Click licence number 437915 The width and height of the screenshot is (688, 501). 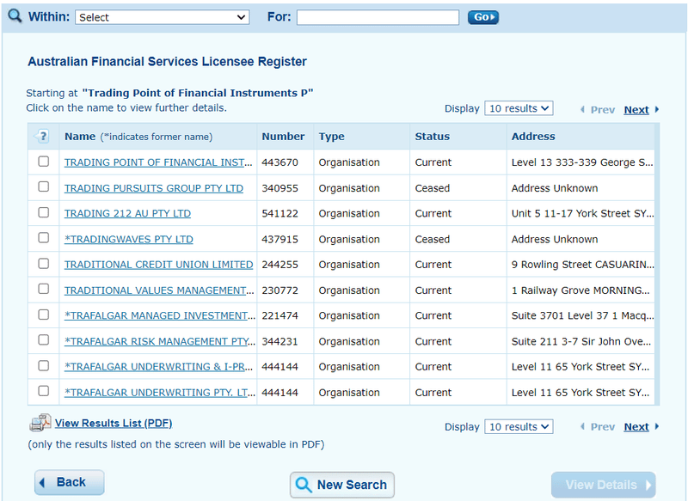pos(280,239)
